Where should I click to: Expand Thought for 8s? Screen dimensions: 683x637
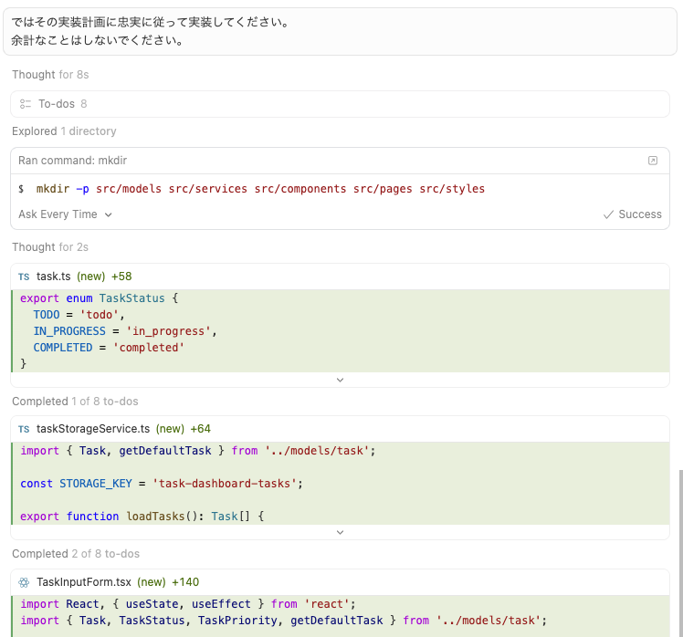50,75
